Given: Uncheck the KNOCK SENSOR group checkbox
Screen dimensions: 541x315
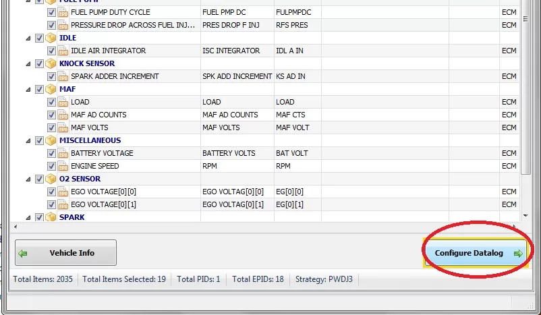Looking at the screenshot, I should [39, 63].
